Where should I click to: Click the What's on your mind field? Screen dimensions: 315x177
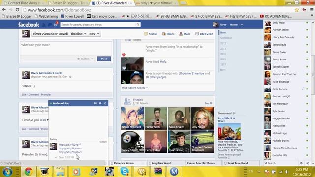click(x=66, y=48)
